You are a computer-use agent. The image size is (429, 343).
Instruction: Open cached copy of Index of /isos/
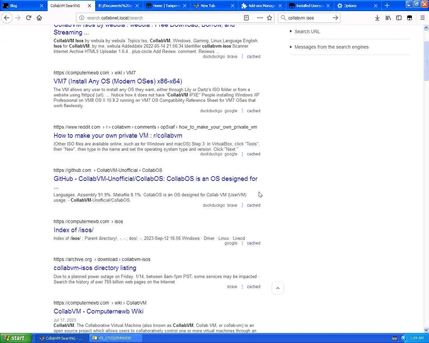point(253,243)
